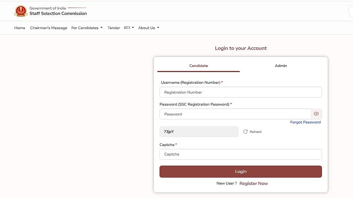Click the Captcha text entry field

click(x=241, y=154)
